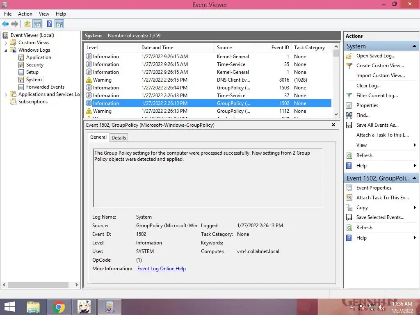Click the blue Help toolbar icon
420x315 pixels.
(49, 24)
